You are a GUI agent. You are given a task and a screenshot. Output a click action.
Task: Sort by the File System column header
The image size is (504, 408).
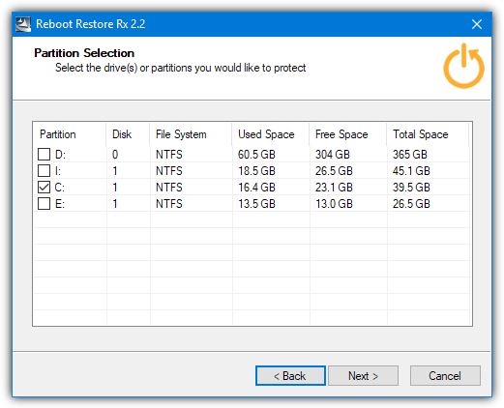pos(191,134)
